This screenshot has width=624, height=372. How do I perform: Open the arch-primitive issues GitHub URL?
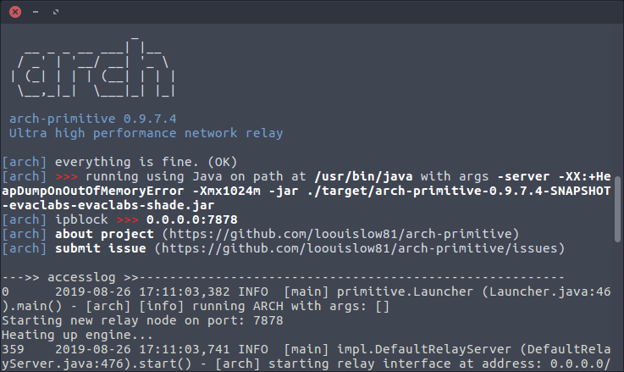(x=359, y=248)
